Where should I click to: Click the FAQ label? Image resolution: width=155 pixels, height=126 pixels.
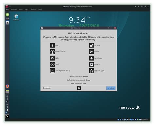pyautogui.click(x=57, y=45)
